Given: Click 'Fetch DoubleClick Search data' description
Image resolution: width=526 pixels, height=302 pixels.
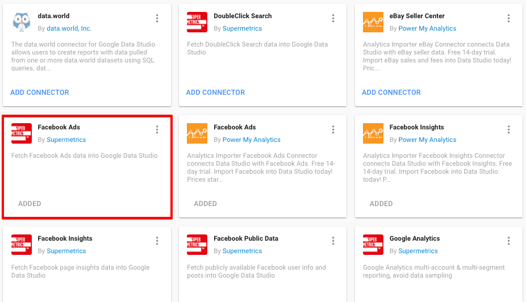Looking at the screenshot, I should (x=257, y=48).
